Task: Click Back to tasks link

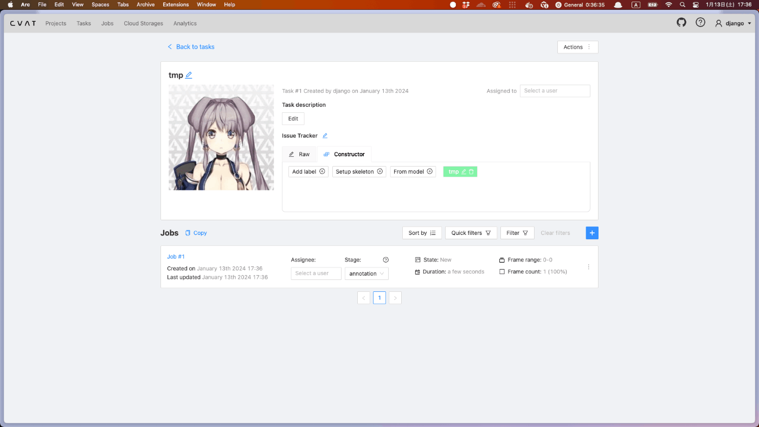Action: click(191, 47)
